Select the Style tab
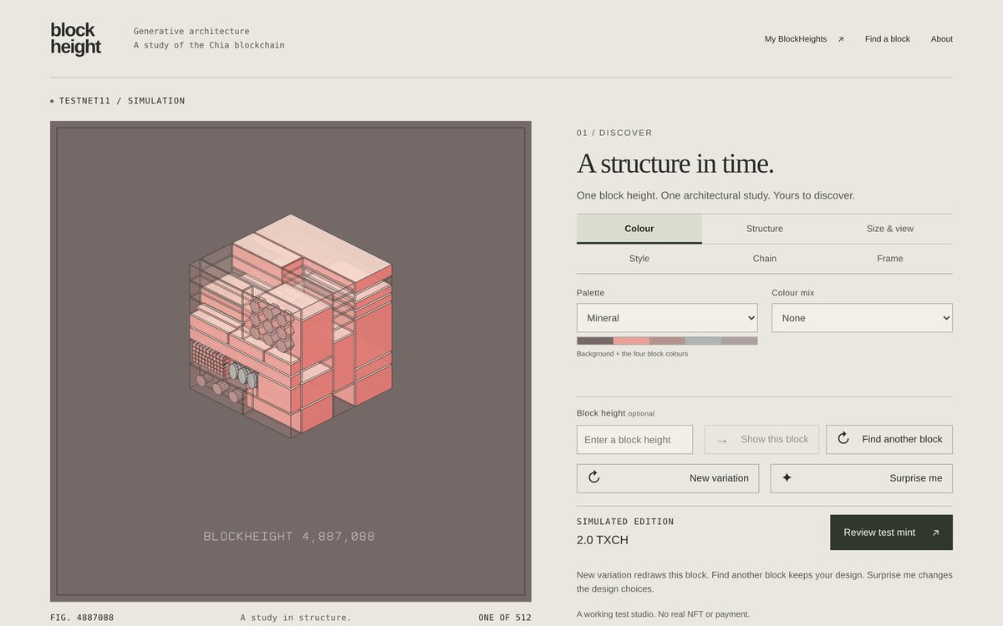The image size is (1003, 626). click(x=639, y=259)
